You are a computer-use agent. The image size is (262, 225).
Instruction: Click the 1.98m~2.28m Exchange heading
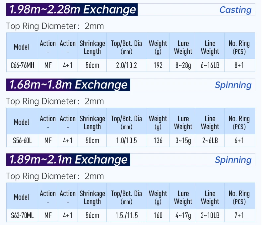[x=73, y=10]
